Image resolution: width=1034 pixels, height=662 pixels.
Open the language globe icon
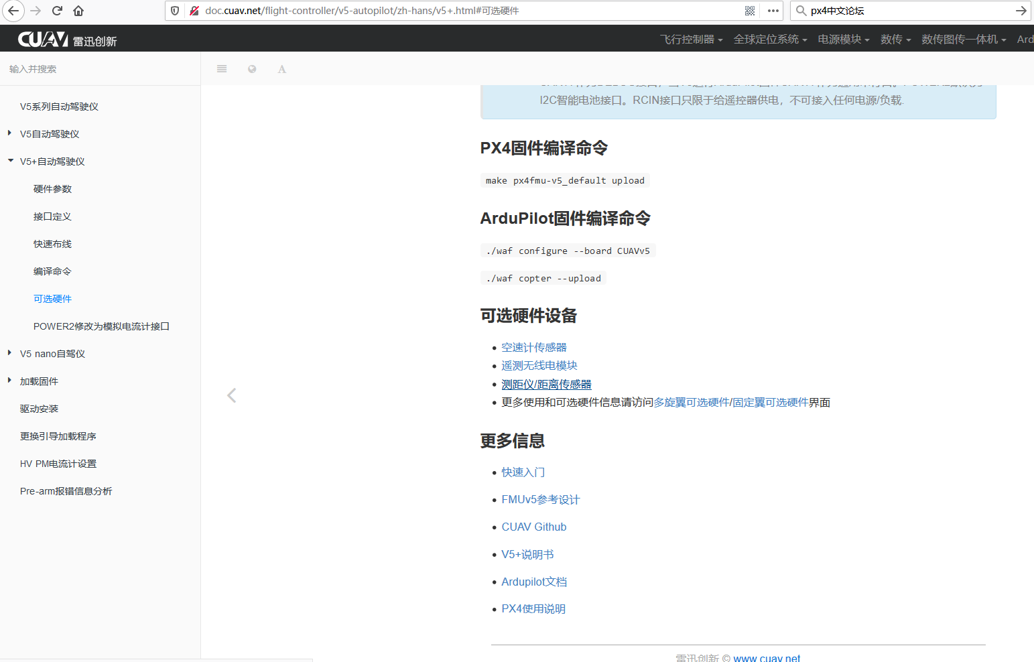(x=252, y=69)
